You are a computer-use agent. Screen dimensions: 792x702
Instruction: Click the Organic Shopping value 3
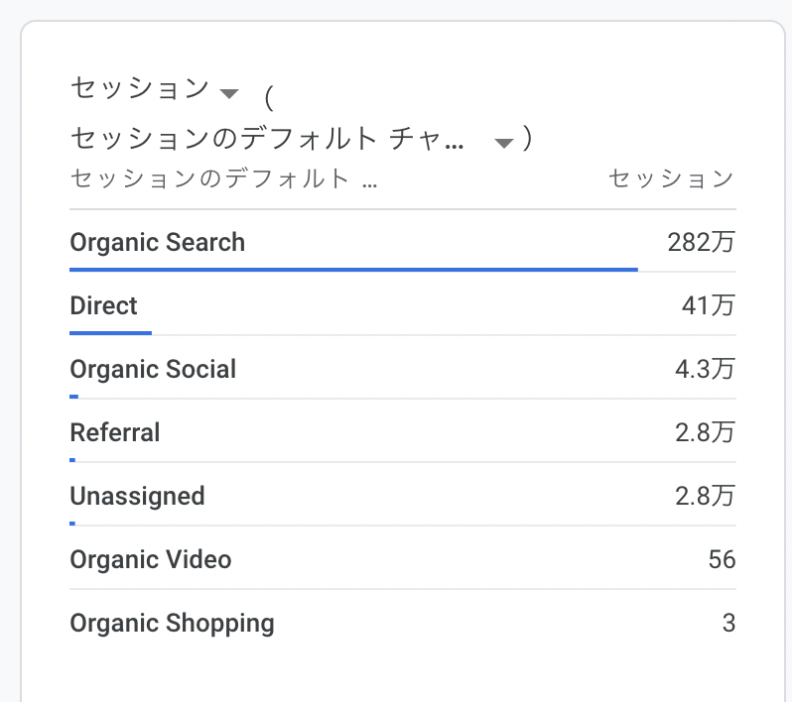(728, 623)
